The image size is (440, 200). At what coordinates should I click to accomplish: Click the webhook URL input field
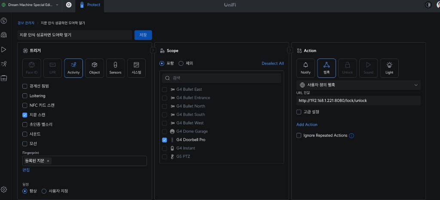tap(358, 101)
